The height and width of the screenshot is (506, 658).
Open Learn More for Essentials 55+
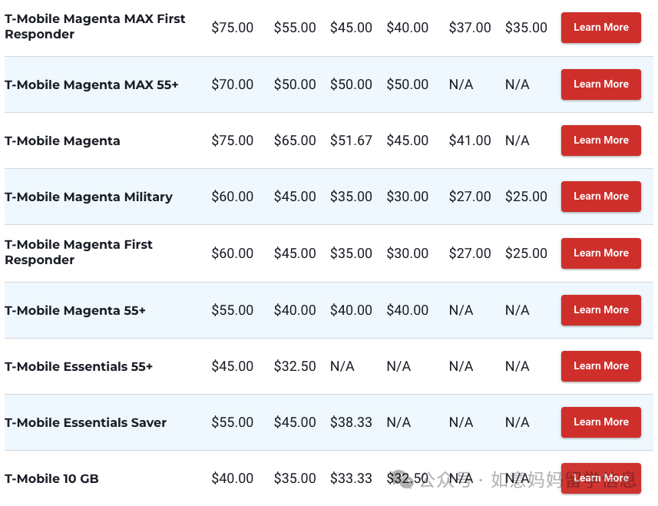600,366
